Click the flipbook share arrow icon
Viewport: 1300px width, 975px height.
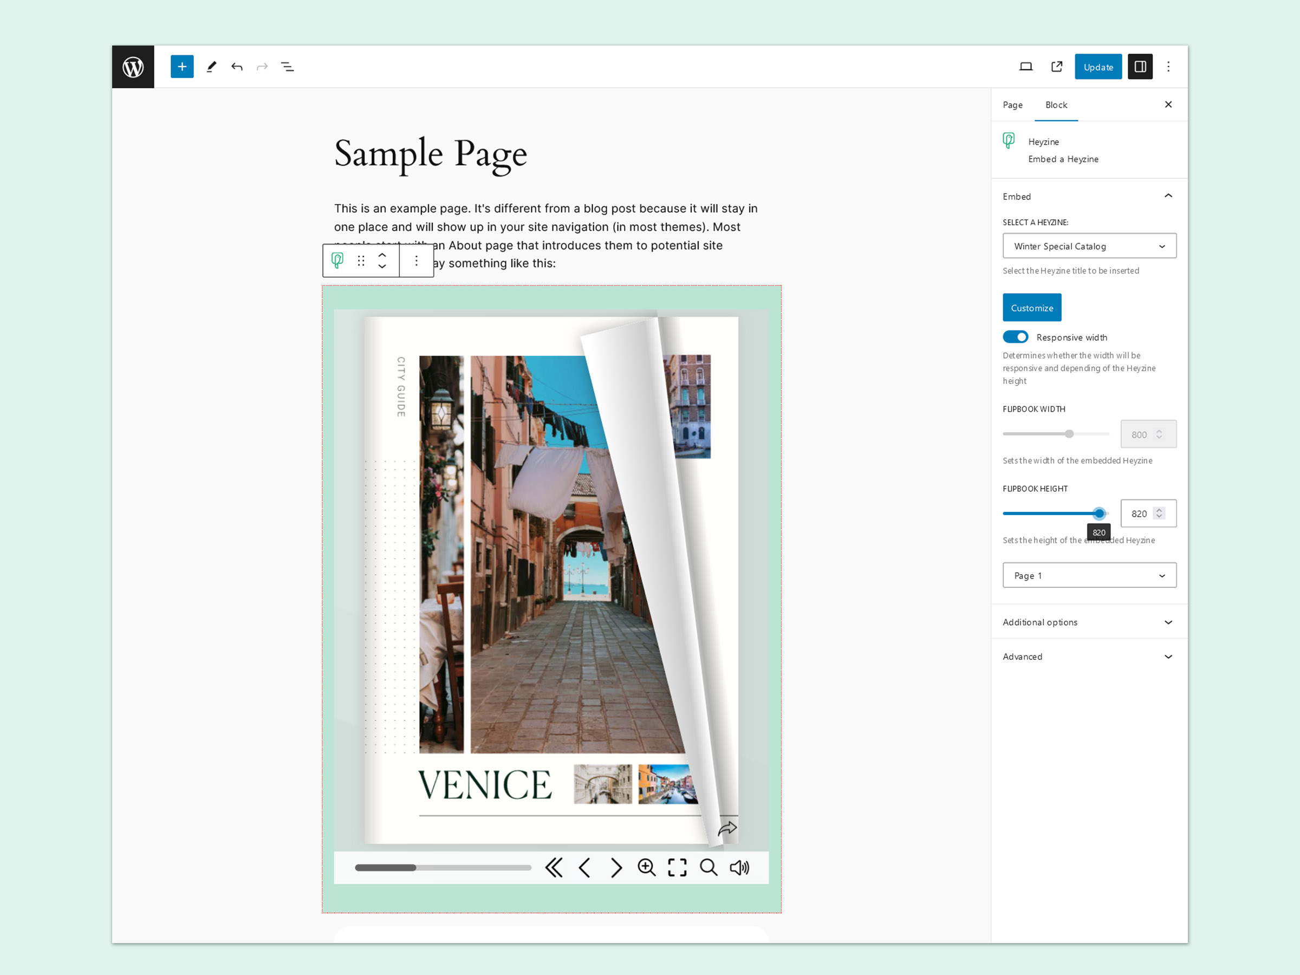pos(727,829)
